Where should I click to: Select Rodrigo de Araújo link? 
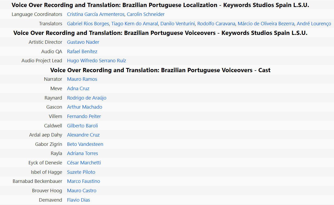87,98
